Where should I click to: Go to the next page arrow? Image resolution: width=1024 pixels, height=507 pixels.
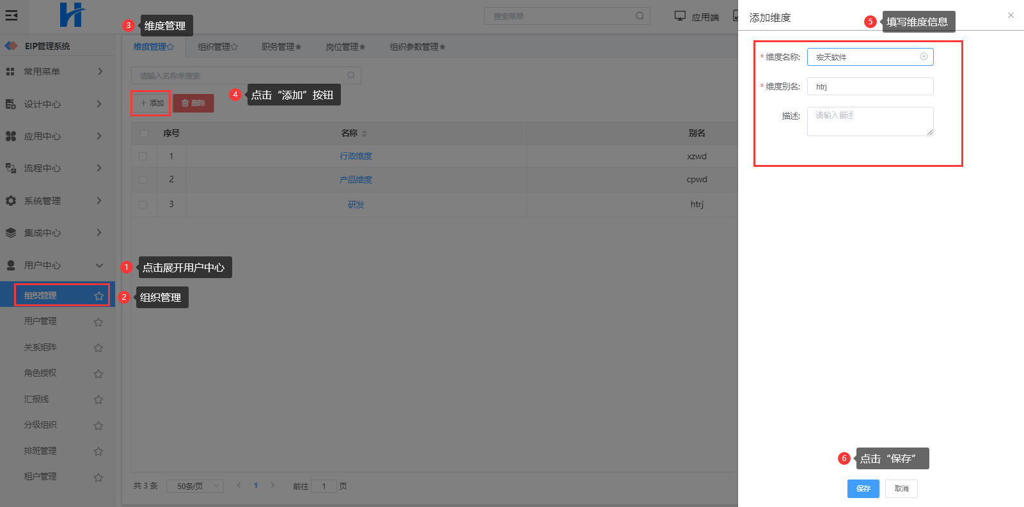tap(272, 485)
